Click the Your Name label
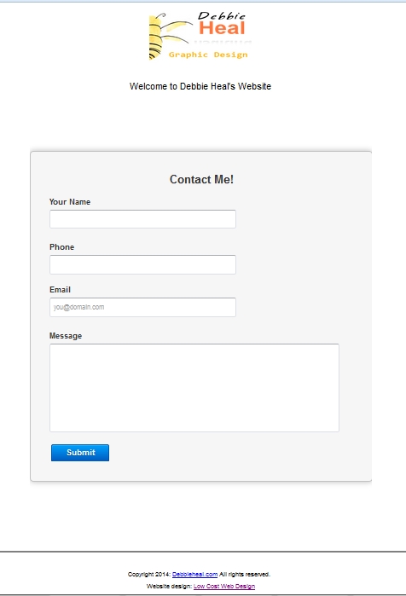The height and width of the screenshot is (596, 406). coord(70,202)
